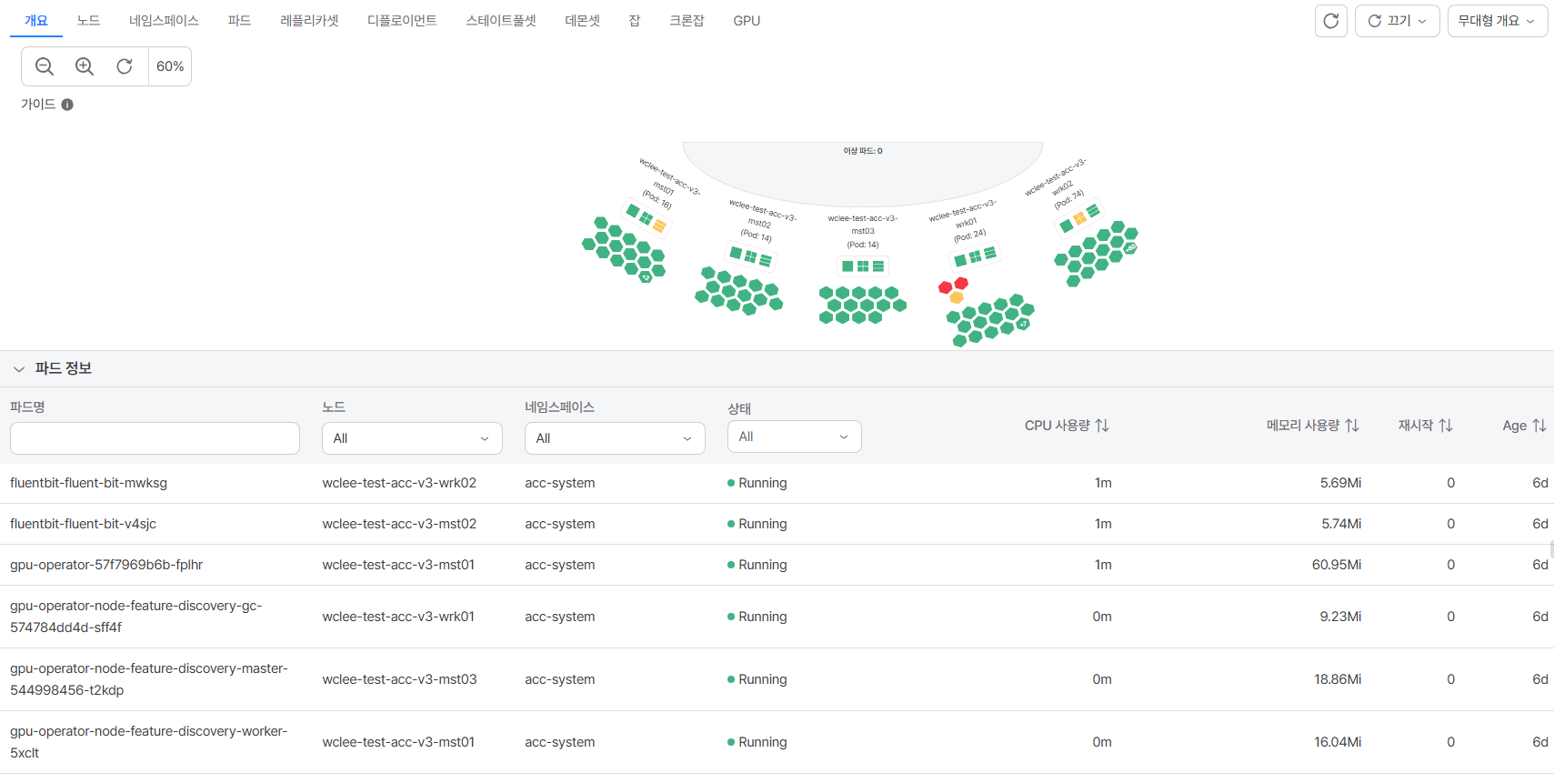The height and width of the screenshot is (783, 1554).
Task: Switch to the 네임스페이스 tab
Action: click(x=164, y=20)
